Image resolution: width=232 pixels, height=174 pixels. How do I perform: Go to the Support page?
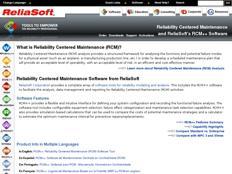tap(131, 35)
